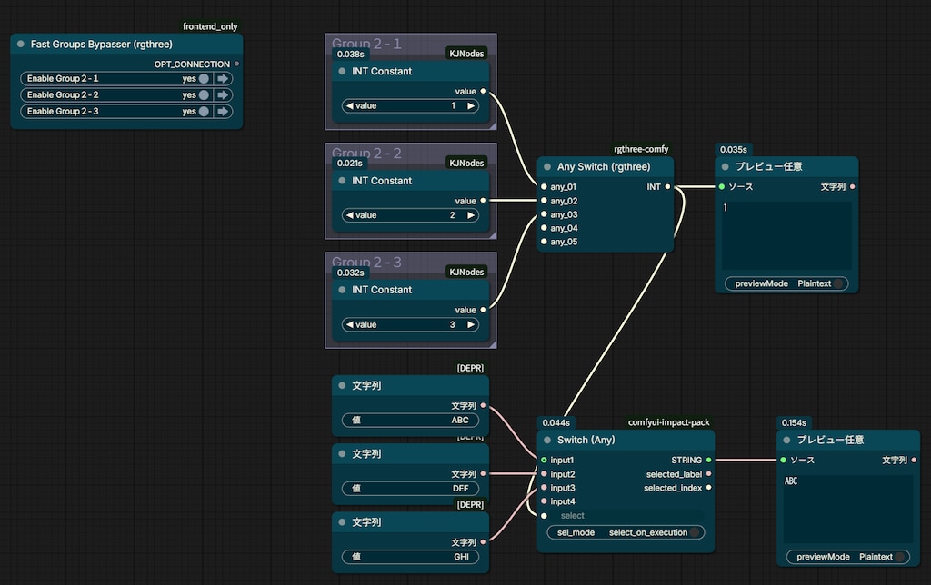Viewport: 931px width, 585px height.
Task: Click the KJNodes badge in Group 2 - 1
Action: coord(466,54)
